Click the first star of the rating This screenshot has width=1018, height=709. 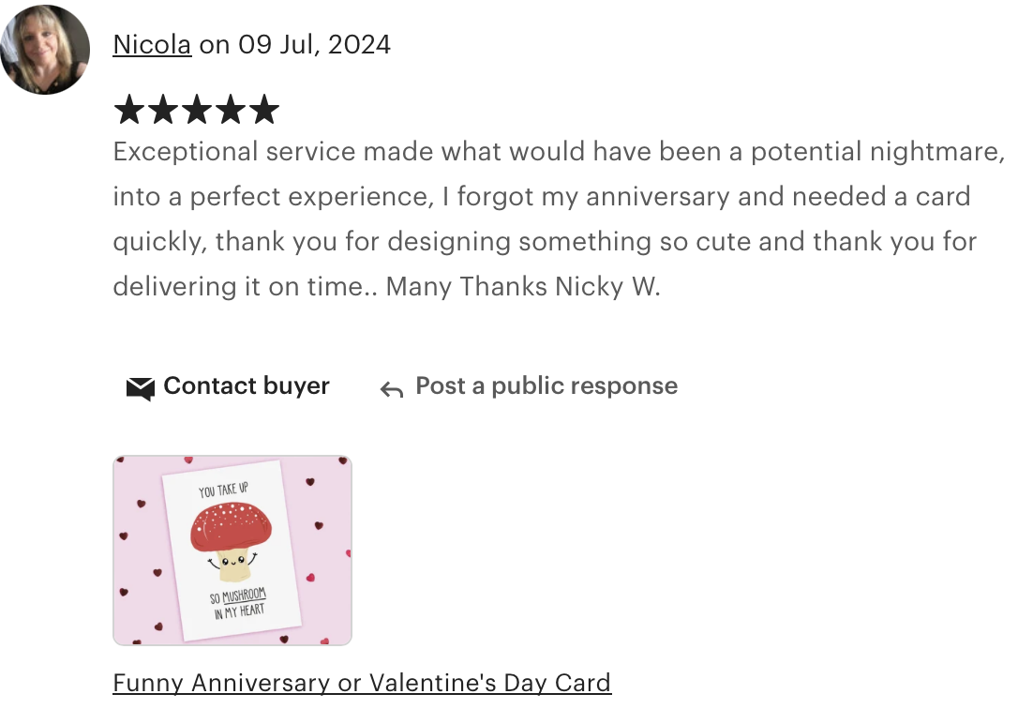coord(129,109)
